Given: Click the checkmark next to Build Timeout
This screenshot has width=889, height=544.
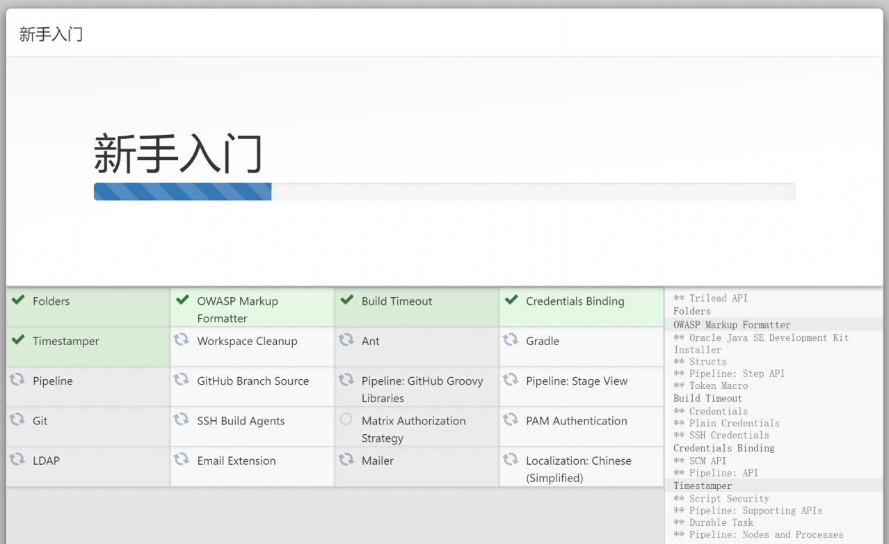Looking at the screenshot, I should (346, 300).
